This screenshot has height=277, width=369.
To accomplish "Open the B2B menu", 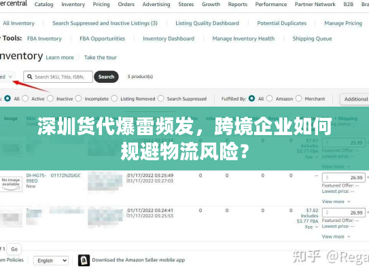I will click(349, 5).
